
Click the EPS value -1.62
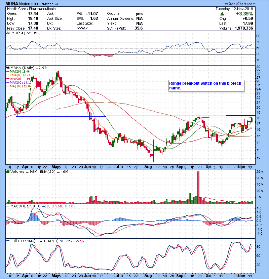coord(93,18)
